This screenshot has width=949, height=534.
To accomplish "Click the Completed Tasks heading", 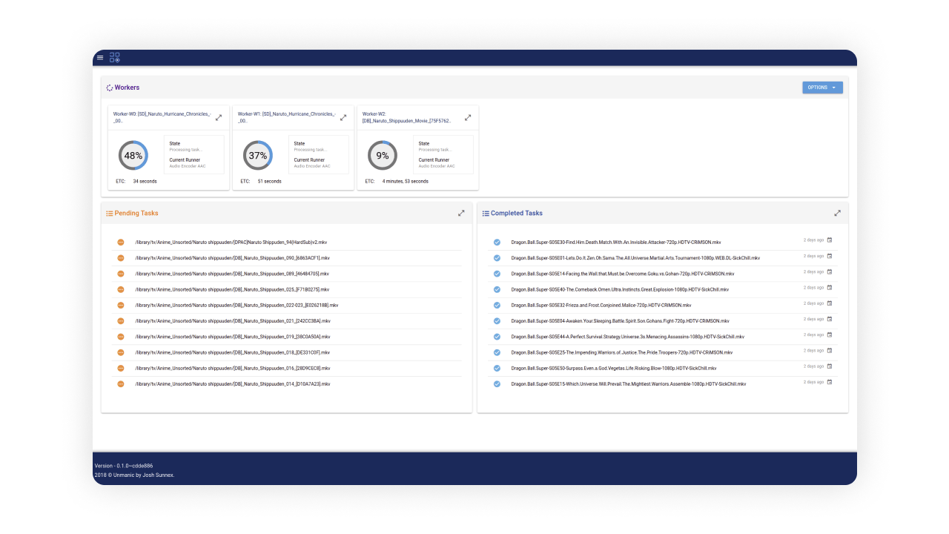I will click(517, 214).
